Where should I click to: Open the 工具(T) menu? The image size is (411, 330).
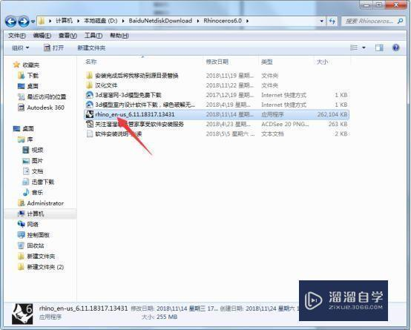pos(93,36)
